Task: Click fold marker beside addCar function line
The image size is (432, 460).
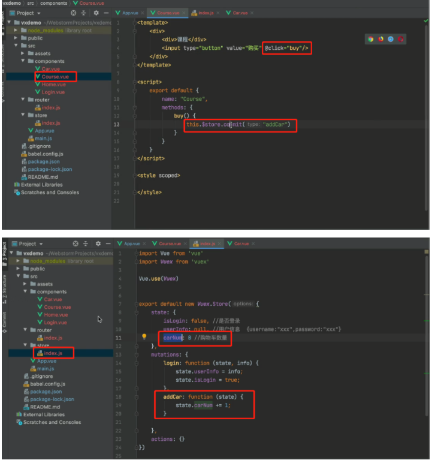Action: point(136,397)
